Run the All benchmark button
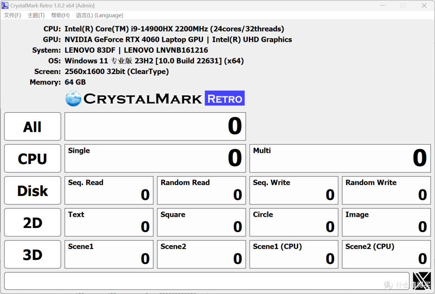The width and height of the screenshot is (435, 294). point(33,126)
